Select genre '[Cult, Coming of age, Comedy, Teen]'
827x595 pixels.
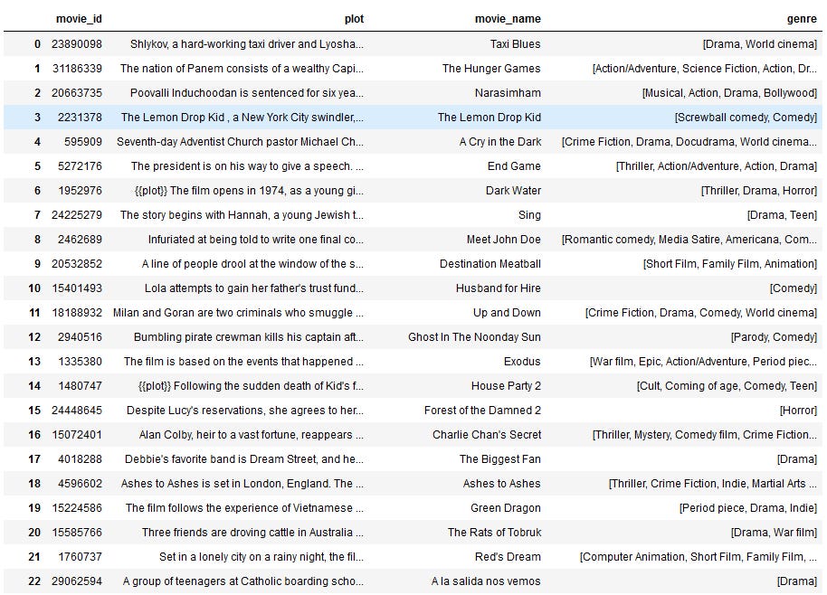[x=727, y=386]
